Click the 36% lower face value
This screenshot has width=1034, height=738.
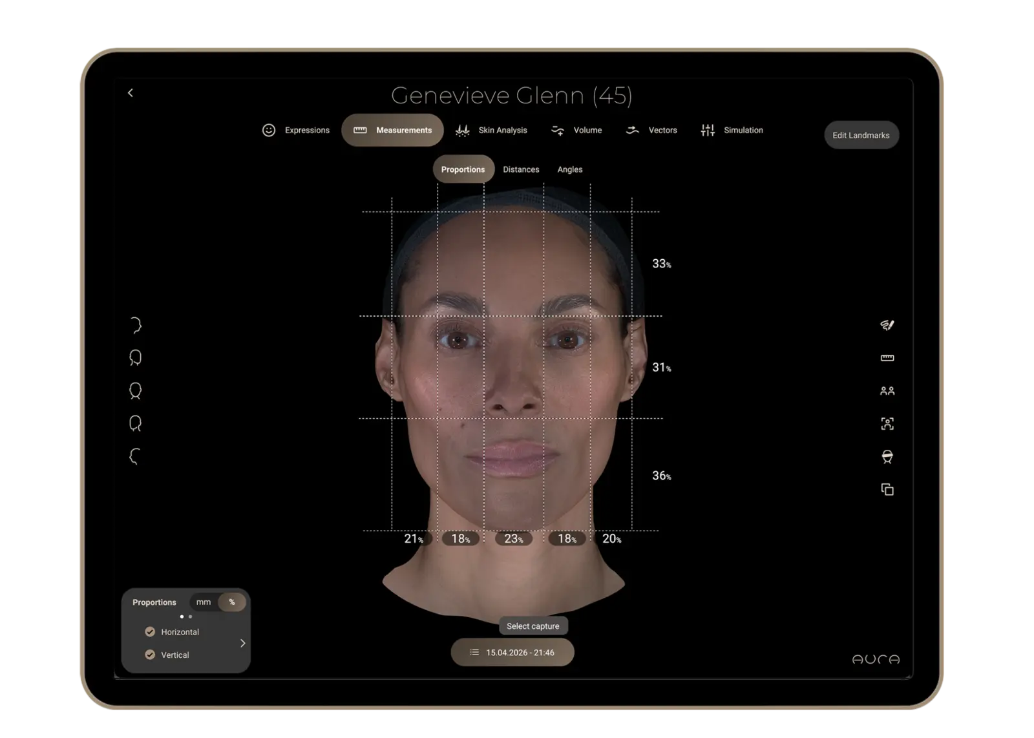pyautogui.click(x=661, y=476)
